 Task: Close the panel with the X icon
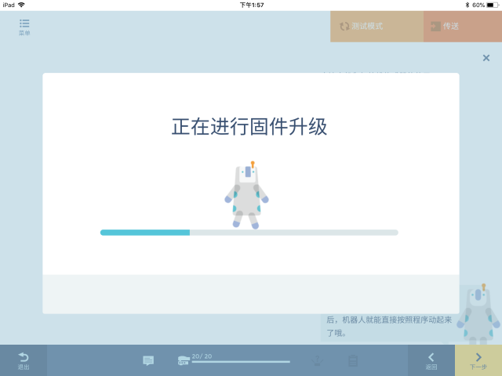(x=486, y=58)
